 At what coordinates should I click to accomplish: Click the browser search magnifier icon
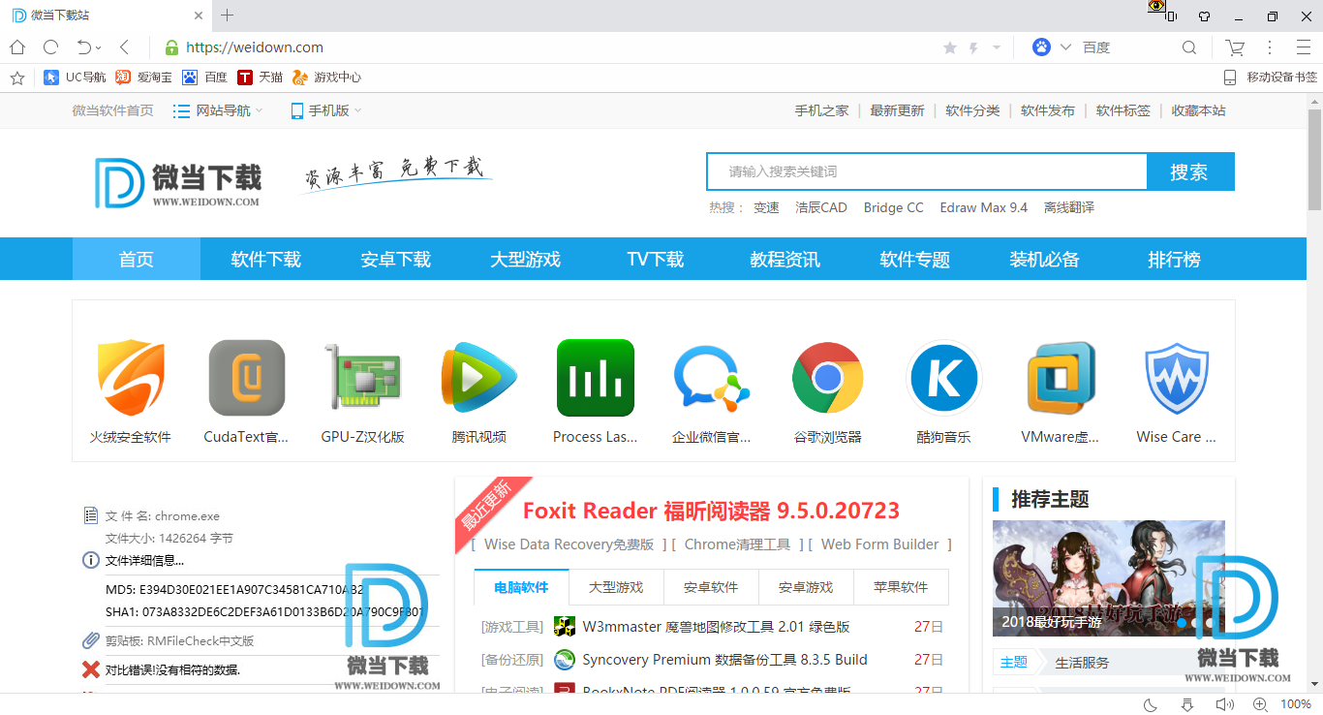(1189, 47)
